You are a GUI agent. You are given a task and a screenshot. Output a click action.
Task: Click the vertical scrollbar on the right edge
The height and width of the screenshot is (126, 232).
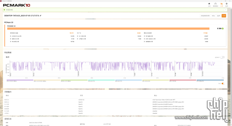click(x=231, y=63)
